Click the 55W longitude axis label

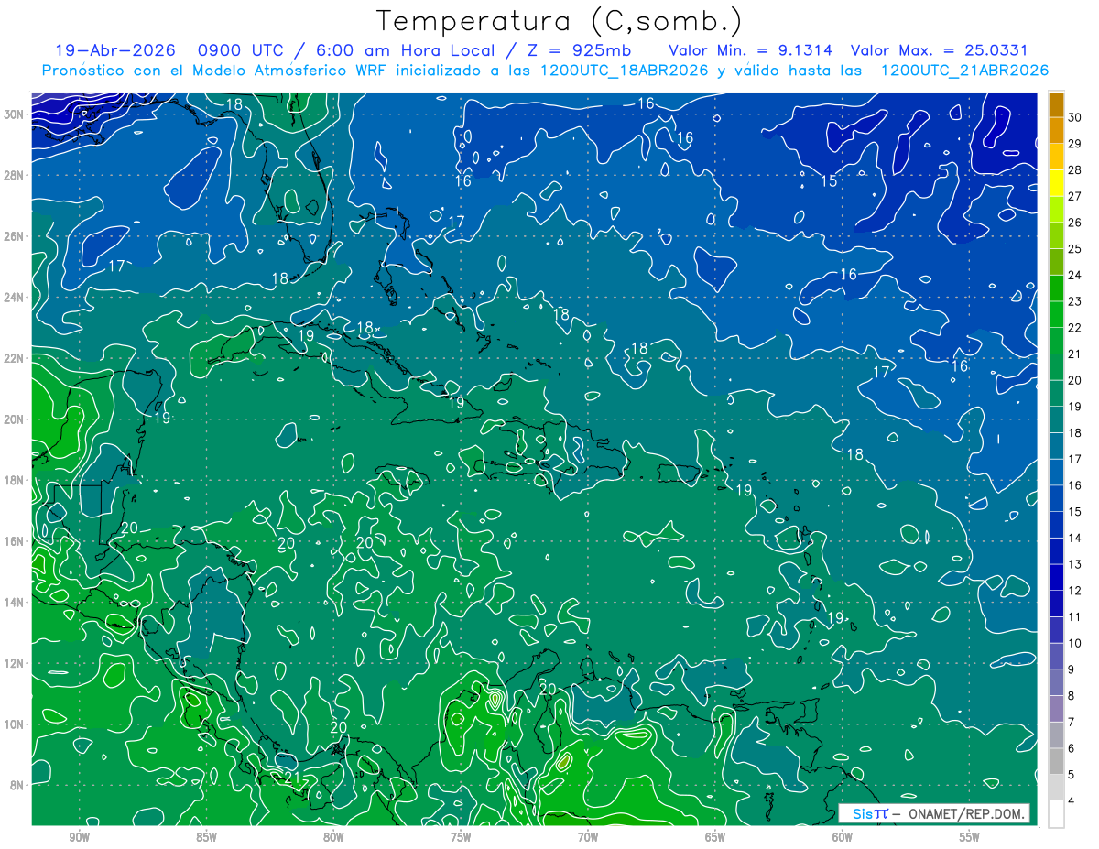point(970,836)
